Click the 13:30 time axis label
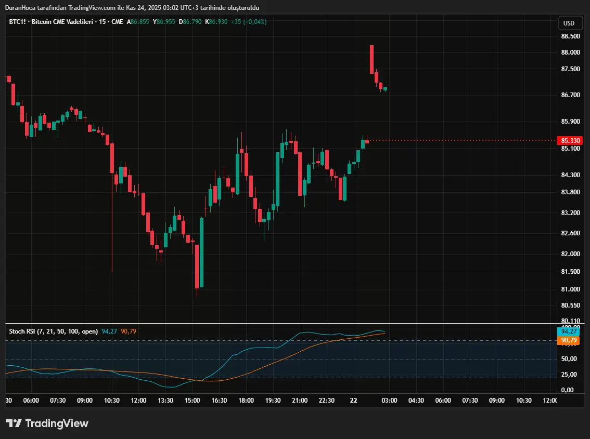 [165, 400]
